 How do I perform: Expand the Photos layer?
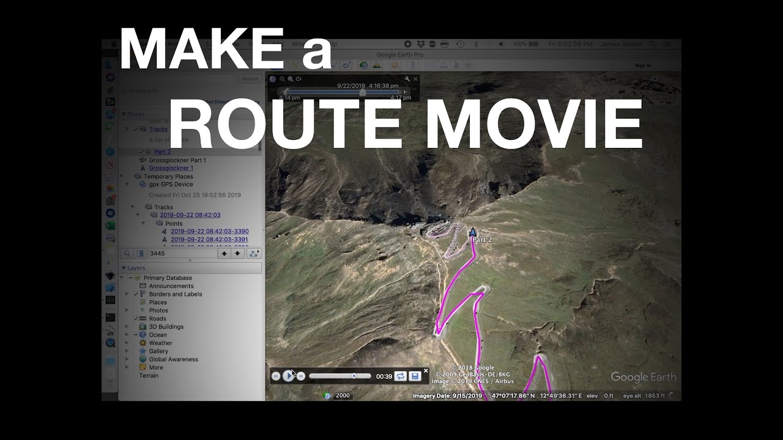[127, 310]
